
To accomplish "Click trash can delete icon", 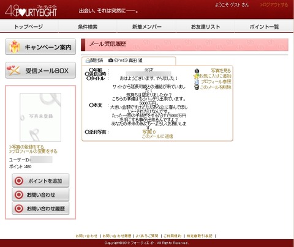I will tap(197, 87).
